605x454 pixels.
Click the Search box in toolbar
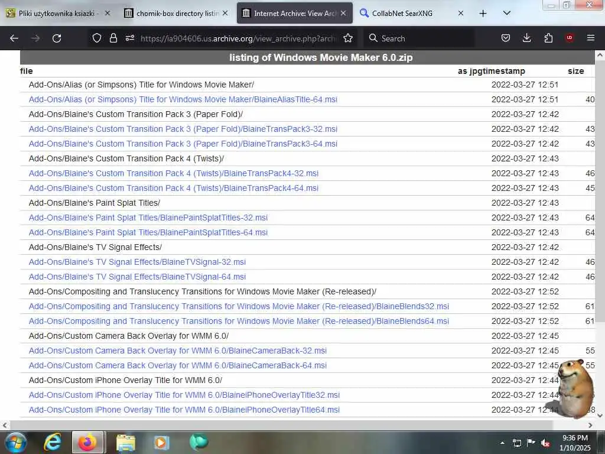click(419, 38)
